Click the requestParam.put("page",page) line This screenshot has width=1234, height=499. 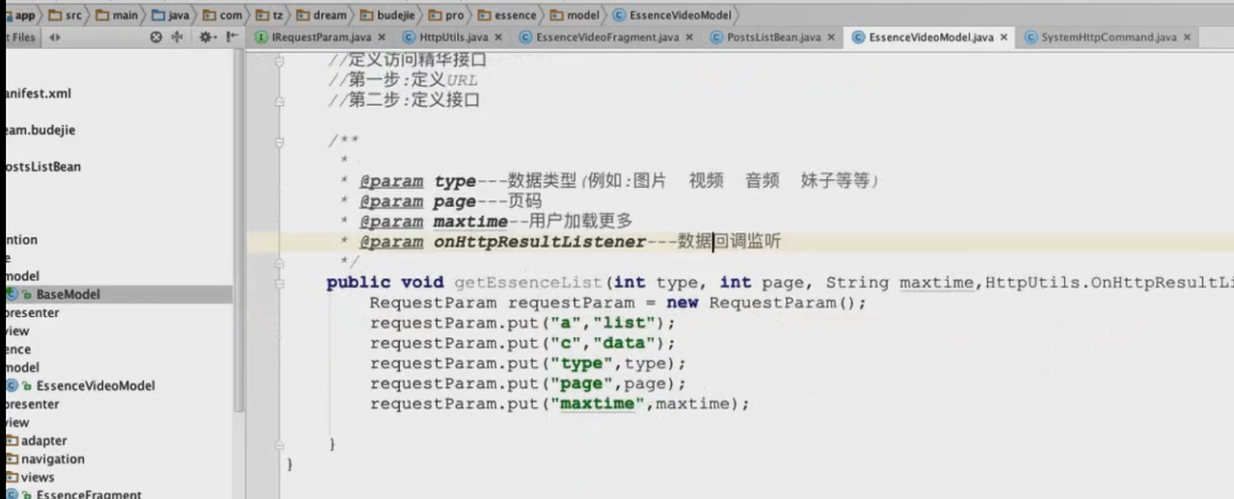tap(528, 383)
